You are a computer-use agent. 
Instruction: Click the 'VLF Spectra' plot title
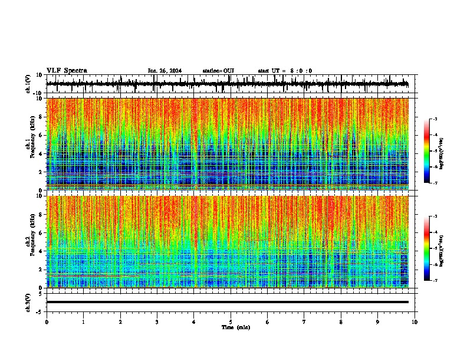[x=67, y=70]
